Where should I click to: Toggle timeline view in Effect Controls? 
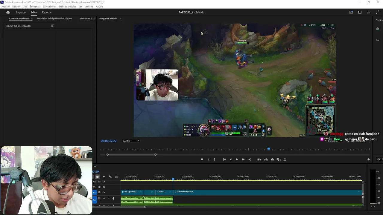(53, 26)
